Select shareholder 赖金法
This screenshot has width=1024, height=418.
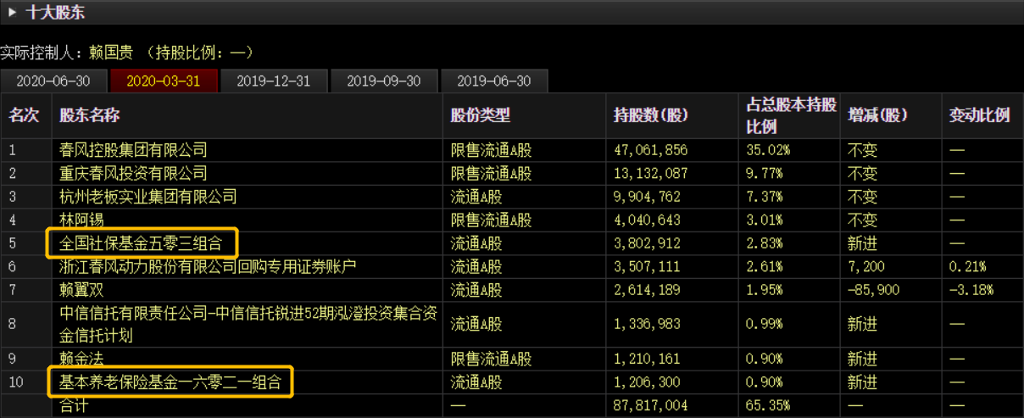pos(81,358)
